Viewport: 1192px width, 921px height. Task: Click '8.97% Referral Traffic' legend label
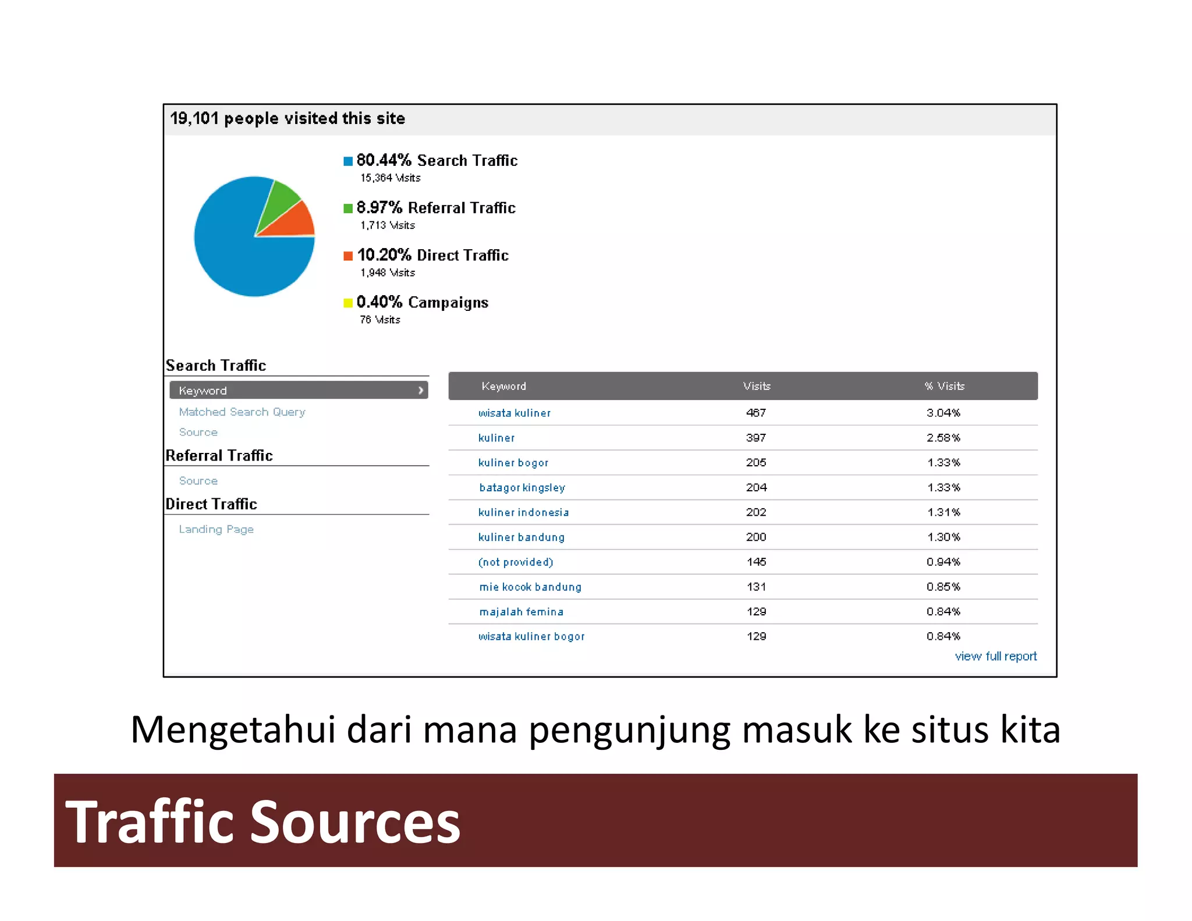436,208
